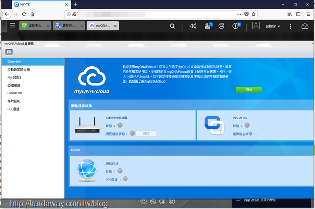This screenshot has width=315, height=209.
Task: Open the sidebar item below CloudLink
Action: tap(33, 101)
